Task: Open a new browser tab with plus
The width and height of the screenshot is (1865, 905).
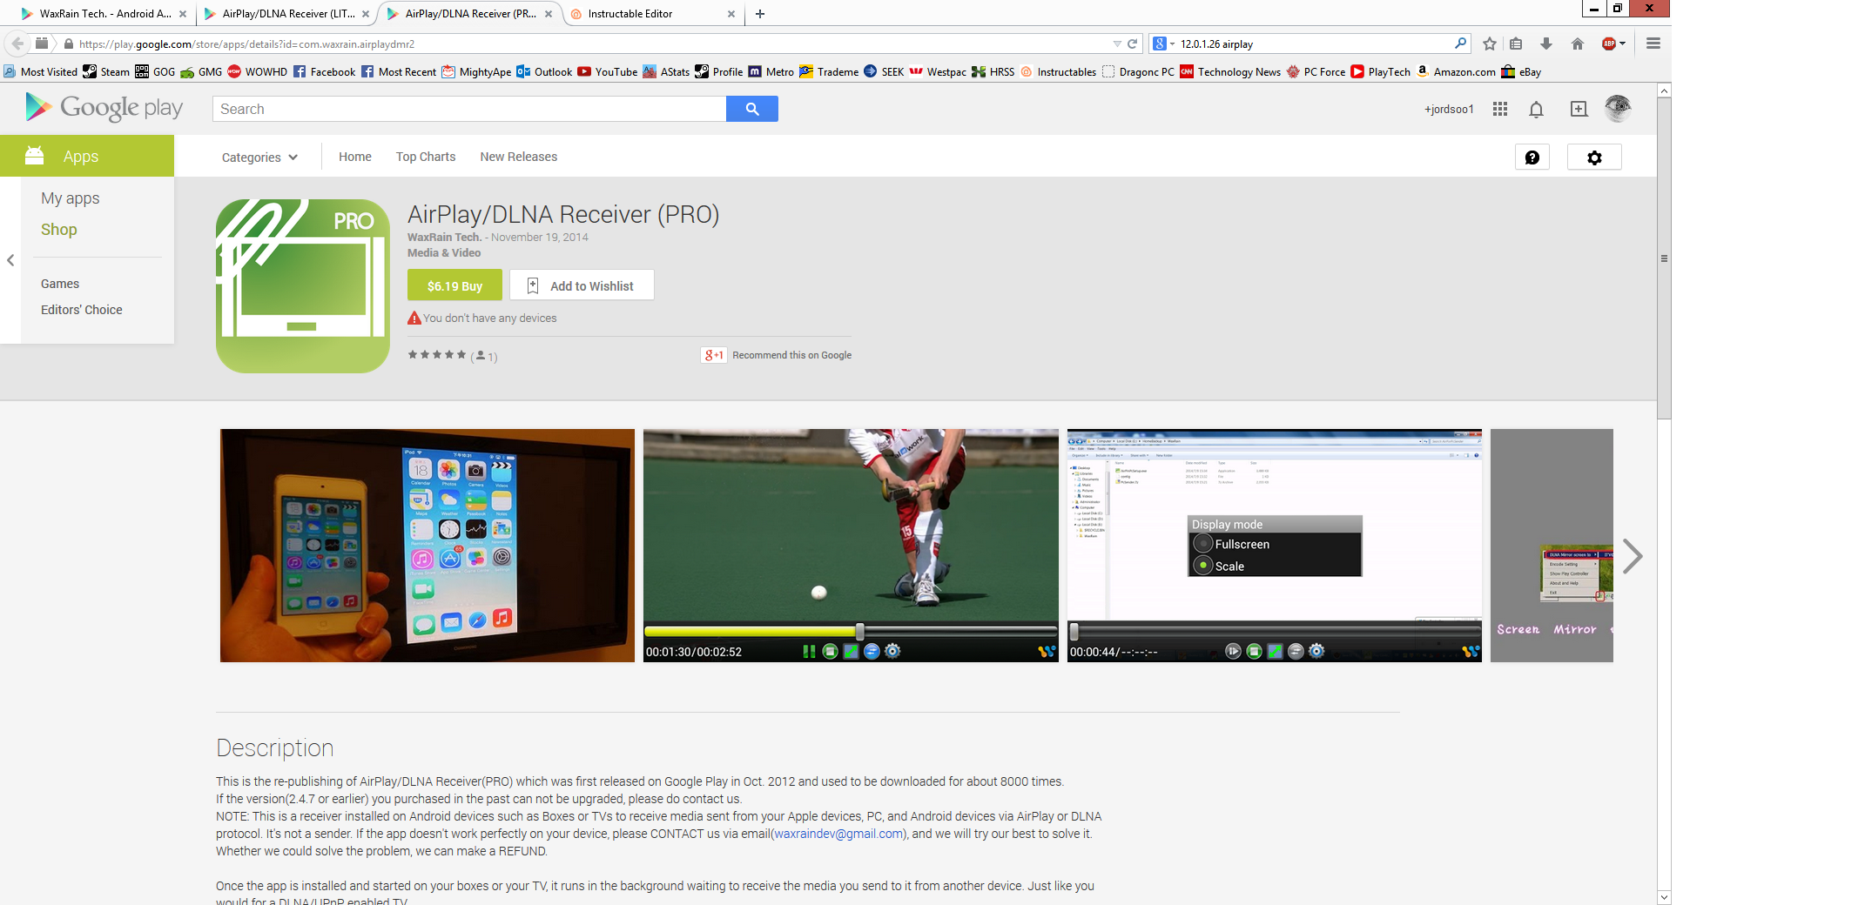Action: tap(760, 14)
